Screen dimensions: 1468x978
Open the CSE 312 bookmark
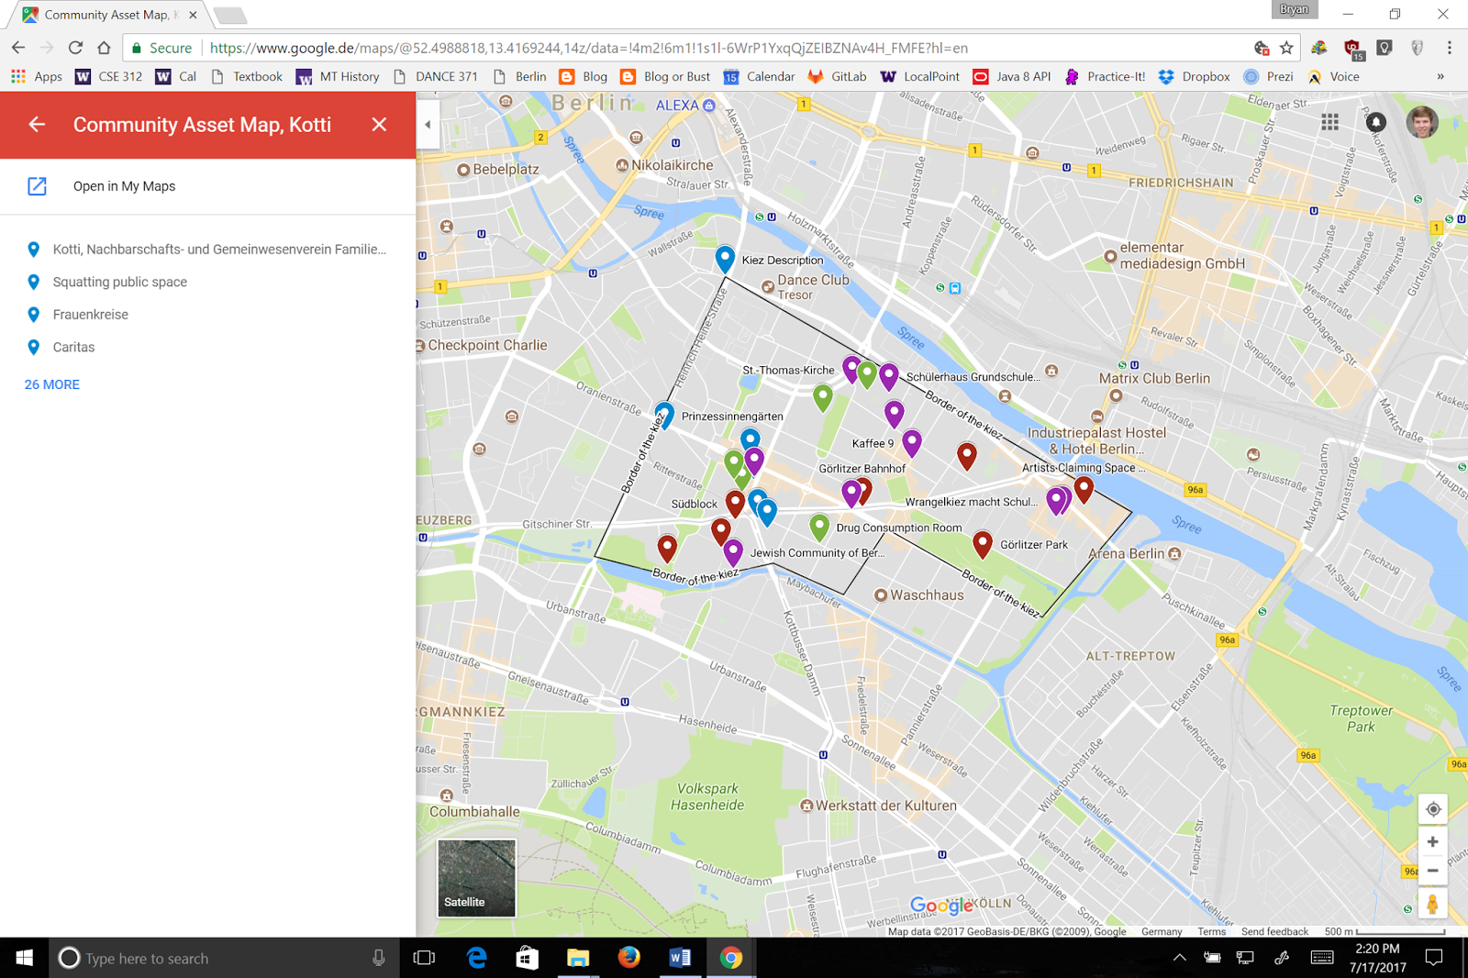point(108,77)
